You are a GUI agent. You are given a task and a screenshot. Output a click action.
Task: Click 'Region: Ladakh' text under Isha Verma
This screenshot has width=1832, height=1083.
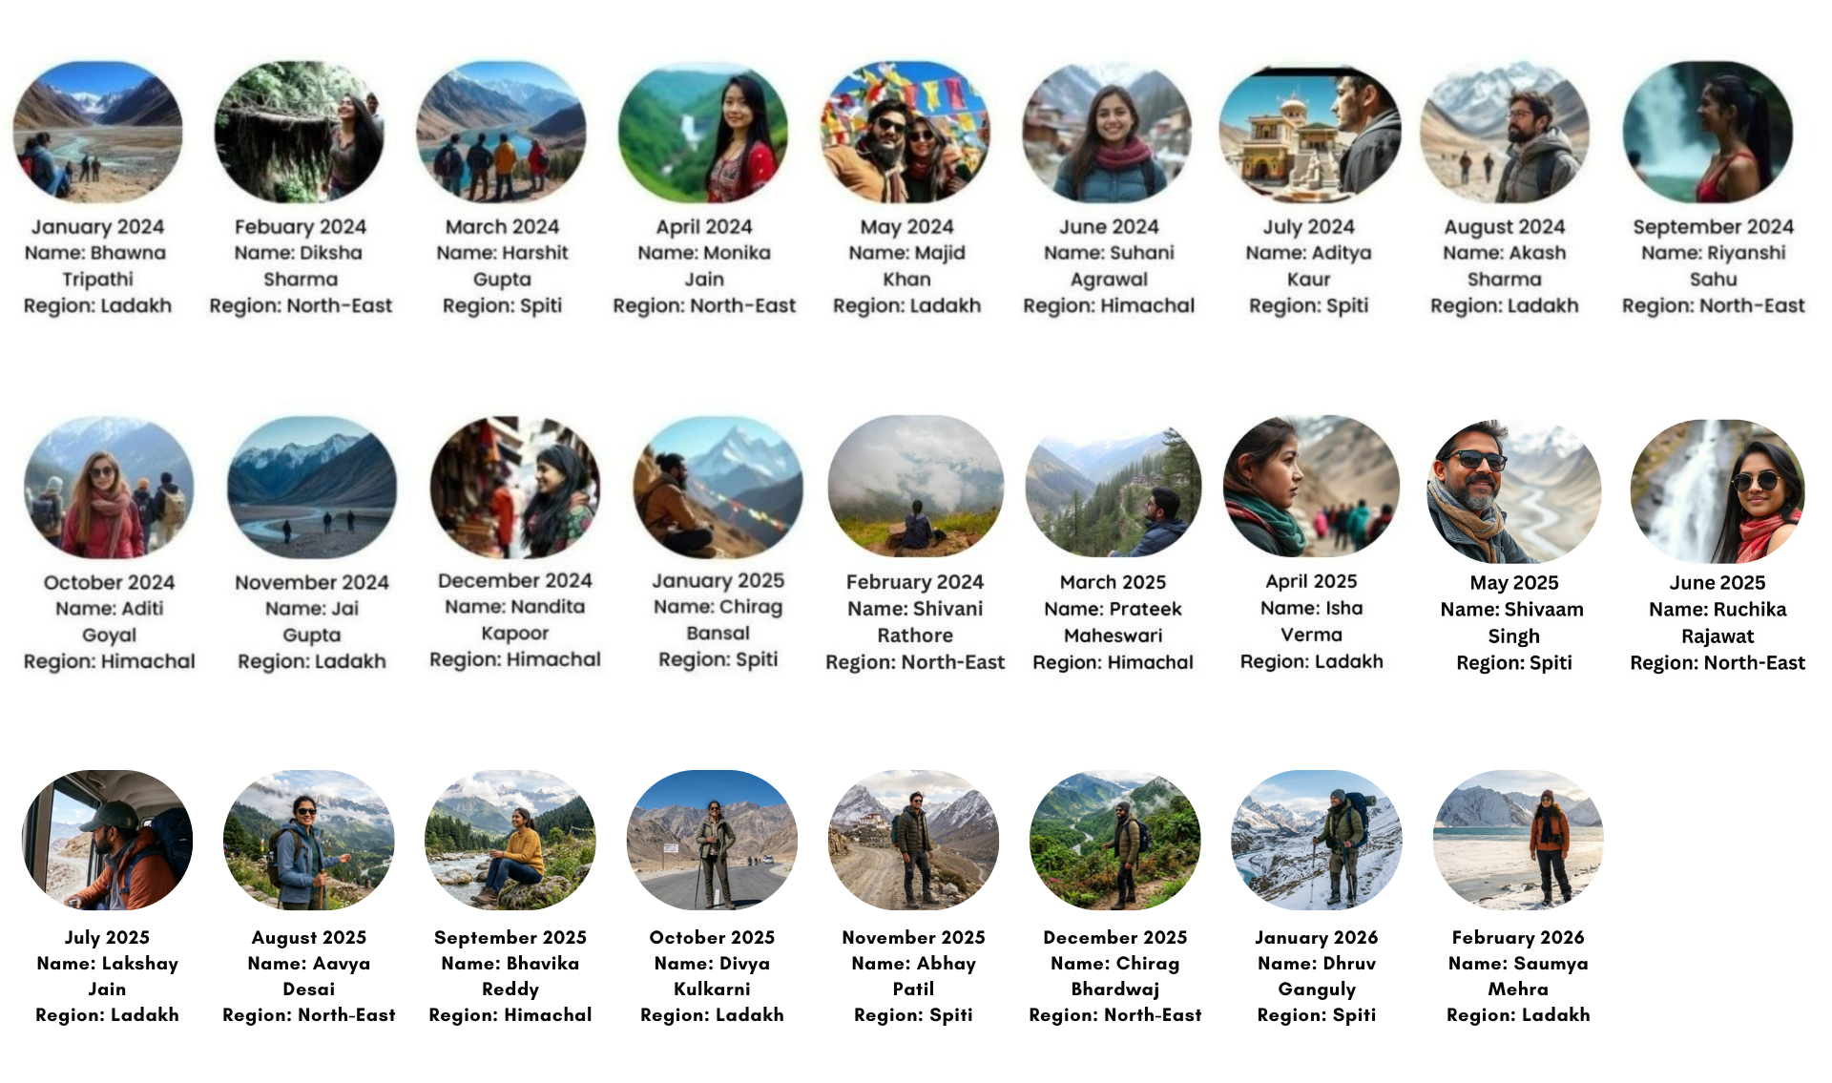1311,661
